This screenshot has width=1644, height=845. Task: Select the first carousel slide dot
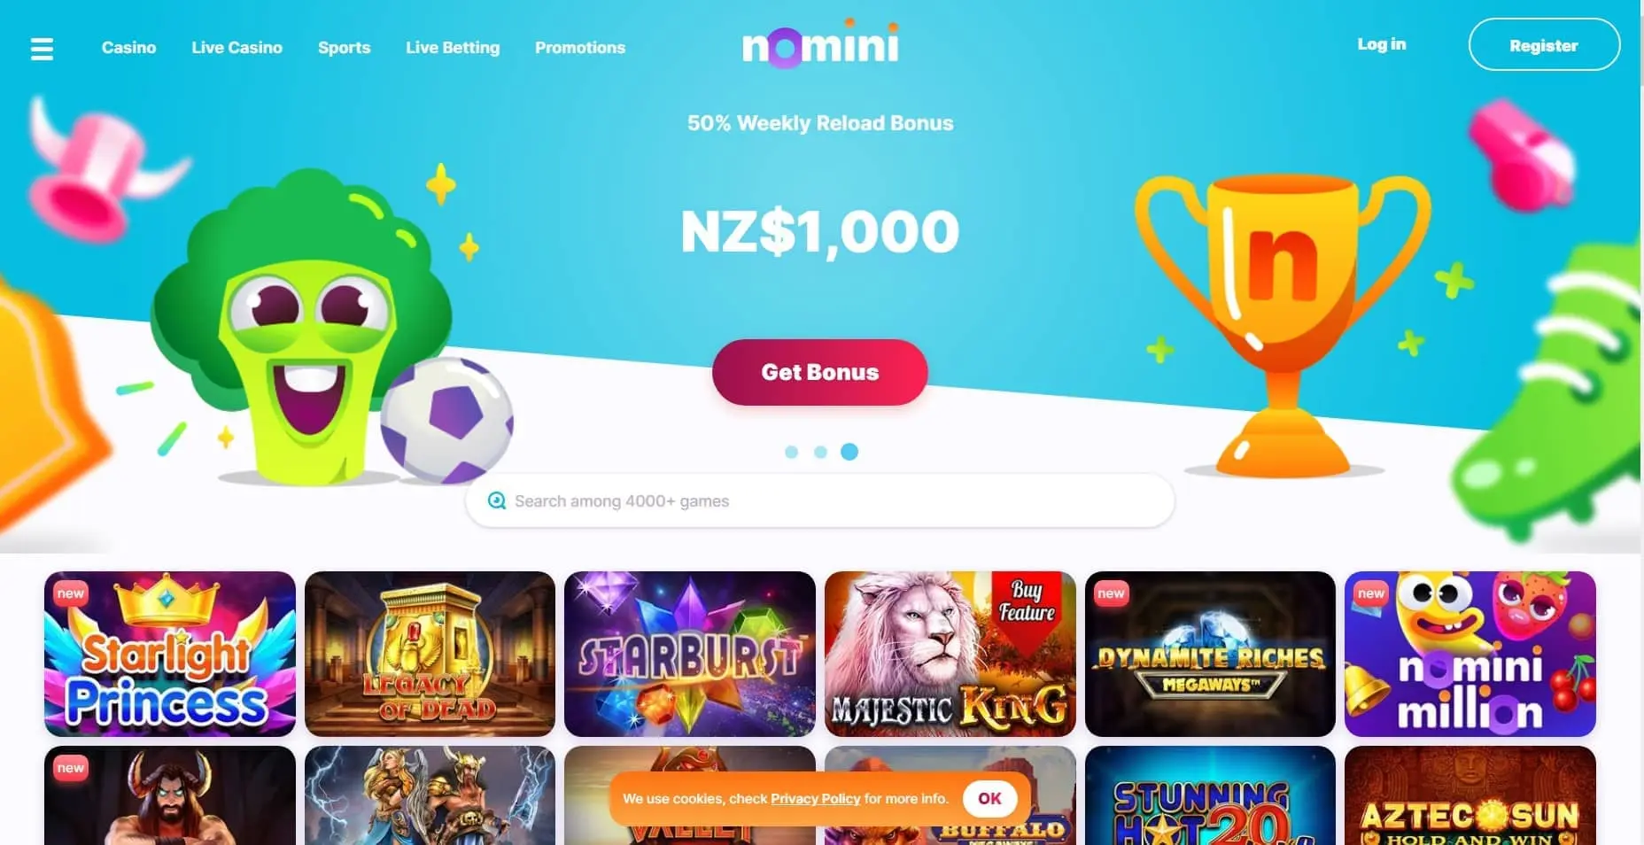coord(792,452)
